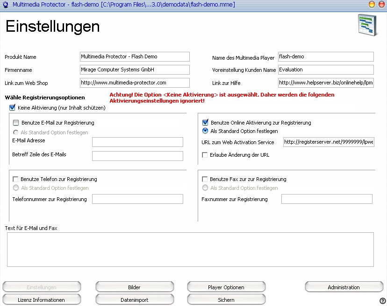This screenshot has height=306, width=387.
Task: Click the Multimedia Protector title bar app icon
Action: 6,5
